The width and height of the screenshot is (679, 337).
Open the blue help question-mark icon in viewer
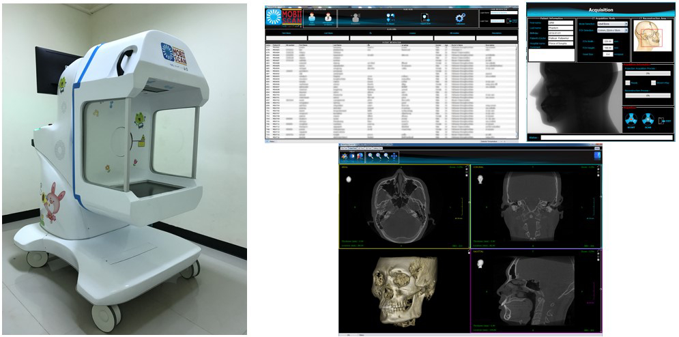pos(598,156)
